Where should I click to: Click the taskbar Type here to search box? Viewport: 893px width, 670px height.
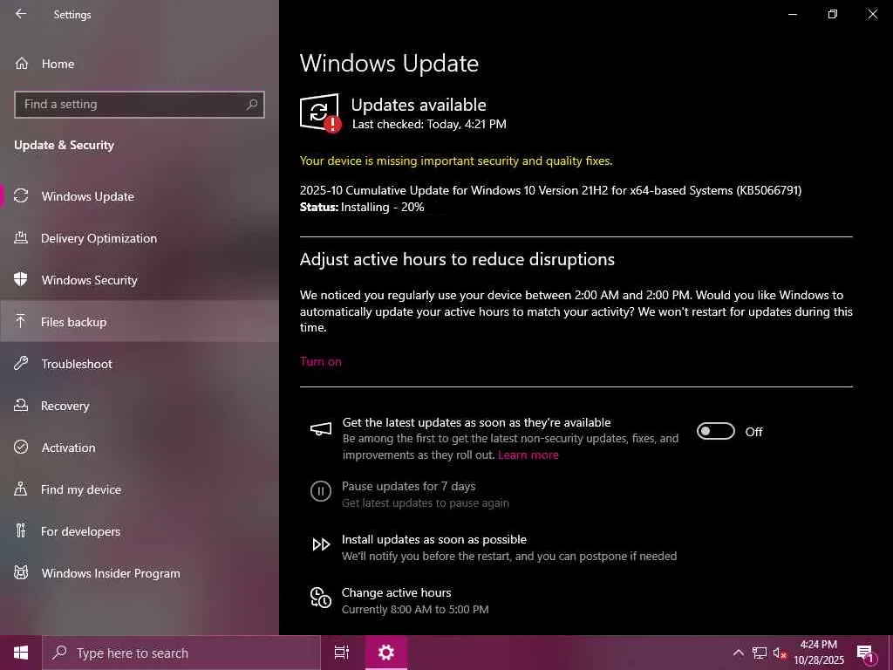pyautogui.click(x=181, y=653)
